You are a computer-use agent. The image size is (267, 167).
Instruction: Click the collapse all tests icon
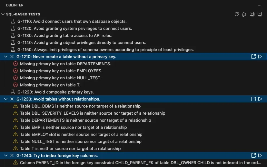tap(260, 14)
